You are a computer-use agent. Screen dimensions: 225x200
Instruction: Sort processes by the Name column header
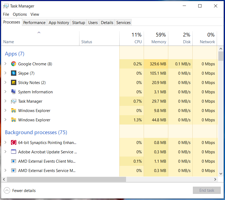coord(40,38)
